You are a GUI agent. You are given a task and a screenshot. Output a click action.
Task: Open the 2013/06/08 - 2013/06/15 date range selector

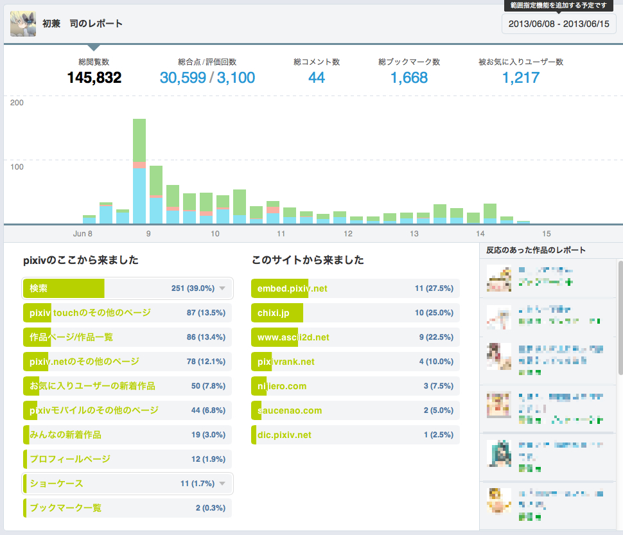coord(559,24)
